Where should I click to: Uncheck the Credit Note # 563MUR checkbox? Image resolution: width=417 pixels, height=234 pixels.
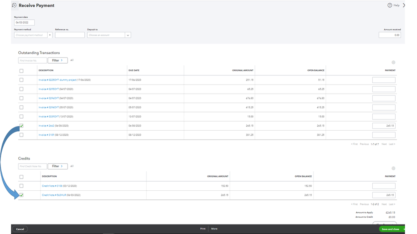(21, 195)
